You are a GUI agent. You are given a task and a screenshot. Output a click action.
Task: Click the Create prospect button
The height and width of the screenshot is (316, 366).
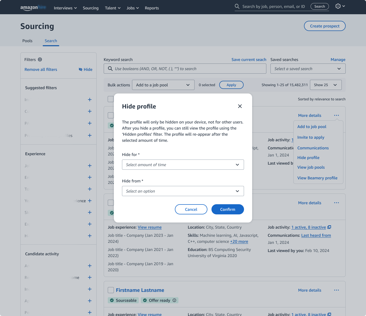325,26
